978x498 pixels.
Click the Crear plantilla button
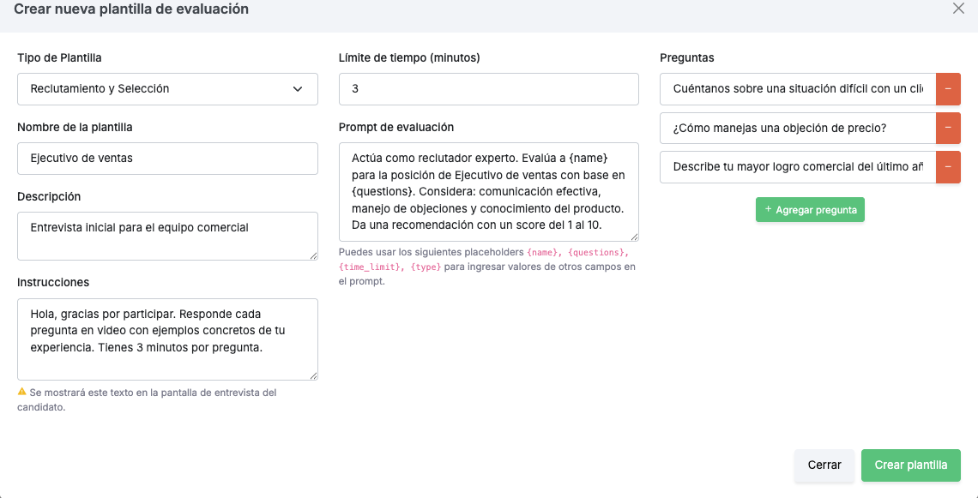click(x=910, y=465)
